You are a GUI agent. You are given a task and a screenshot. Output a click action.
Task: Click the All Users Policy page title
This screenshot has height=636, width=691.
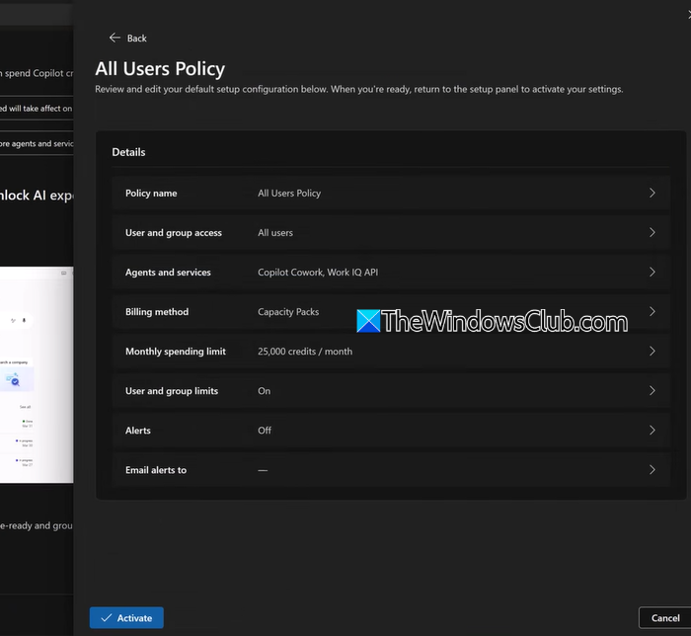(x=160, y=69)
